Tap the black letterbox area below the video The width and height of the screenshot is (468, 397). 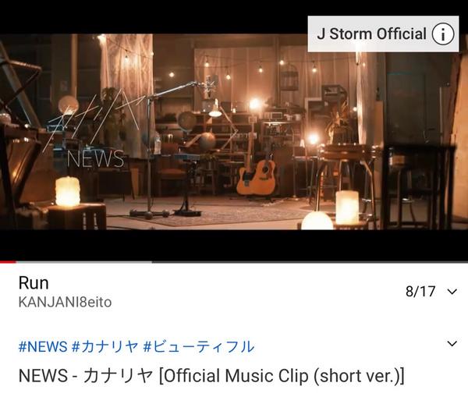234,245
